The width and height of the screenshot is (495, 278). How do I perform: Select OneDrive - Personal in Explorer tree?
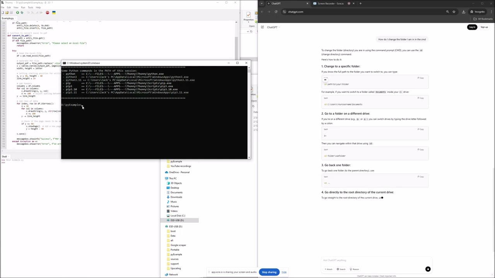point(177,172)
